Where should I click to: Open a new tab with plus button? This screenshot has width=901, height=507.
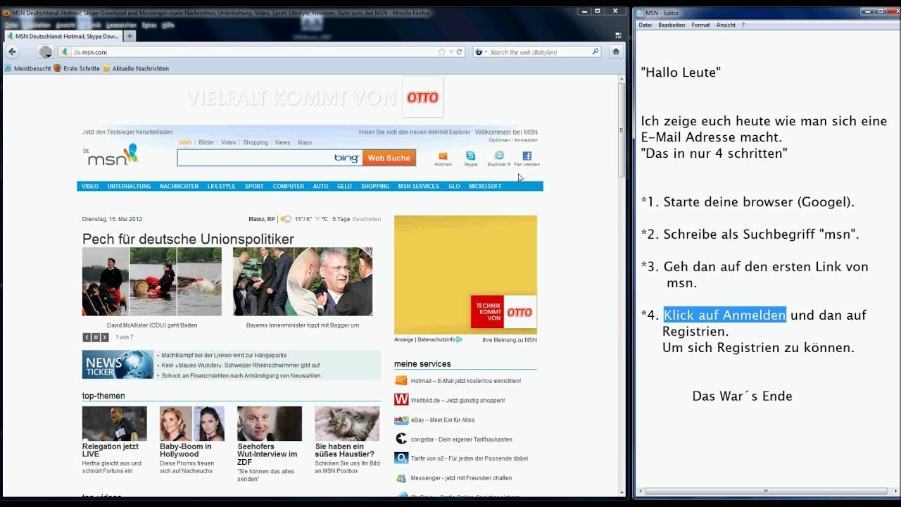(x=130, y=36)
